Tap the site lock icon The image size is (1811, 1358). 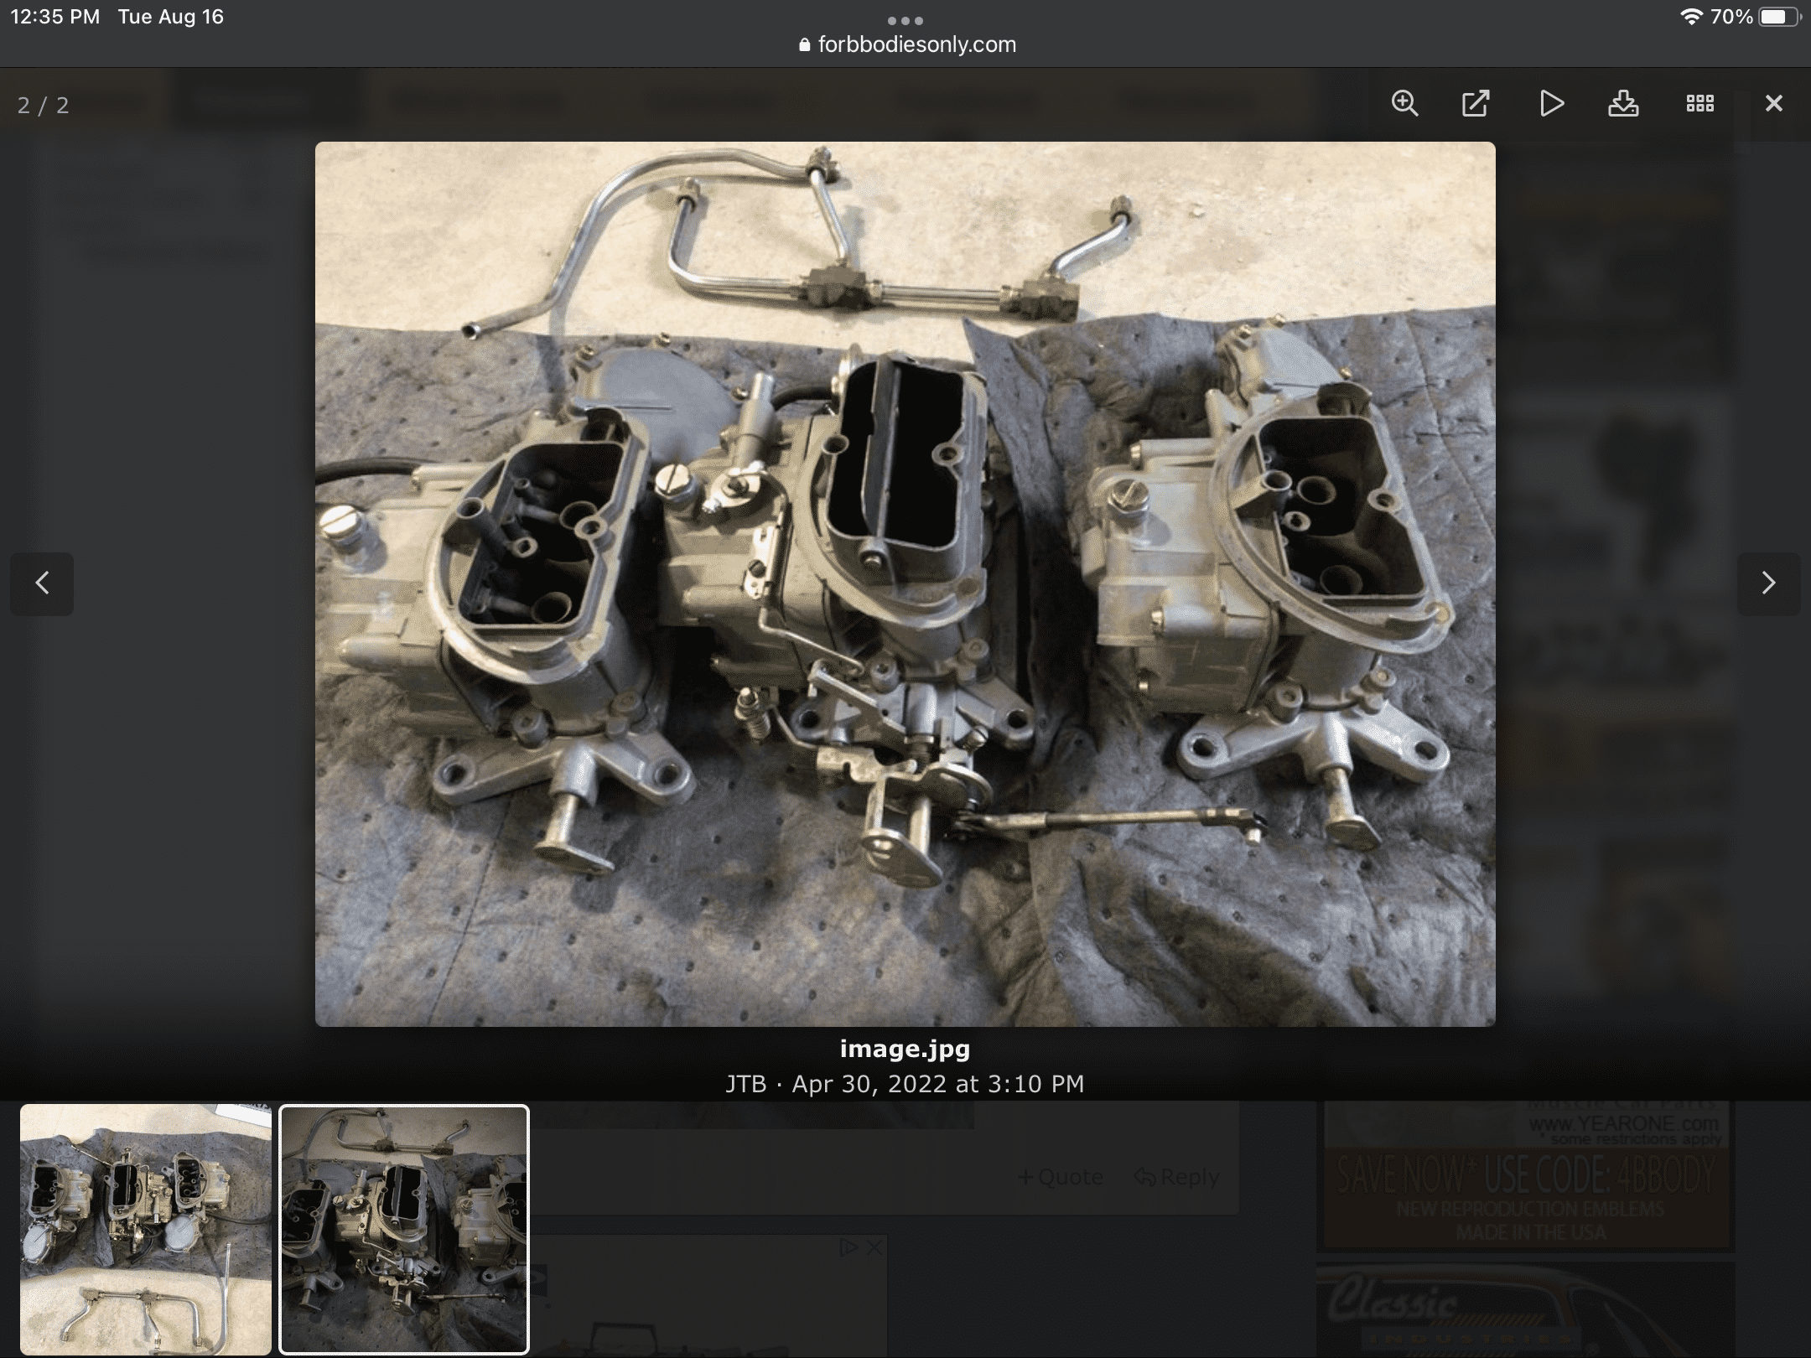coord(805,44)
